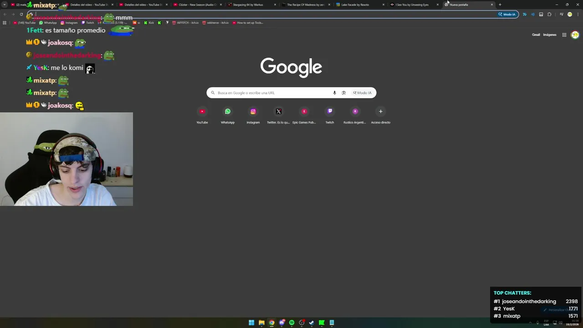Open the Chrome three-dot menu
Viewport: 583px width, 328px height.
(x=577, y=14)
